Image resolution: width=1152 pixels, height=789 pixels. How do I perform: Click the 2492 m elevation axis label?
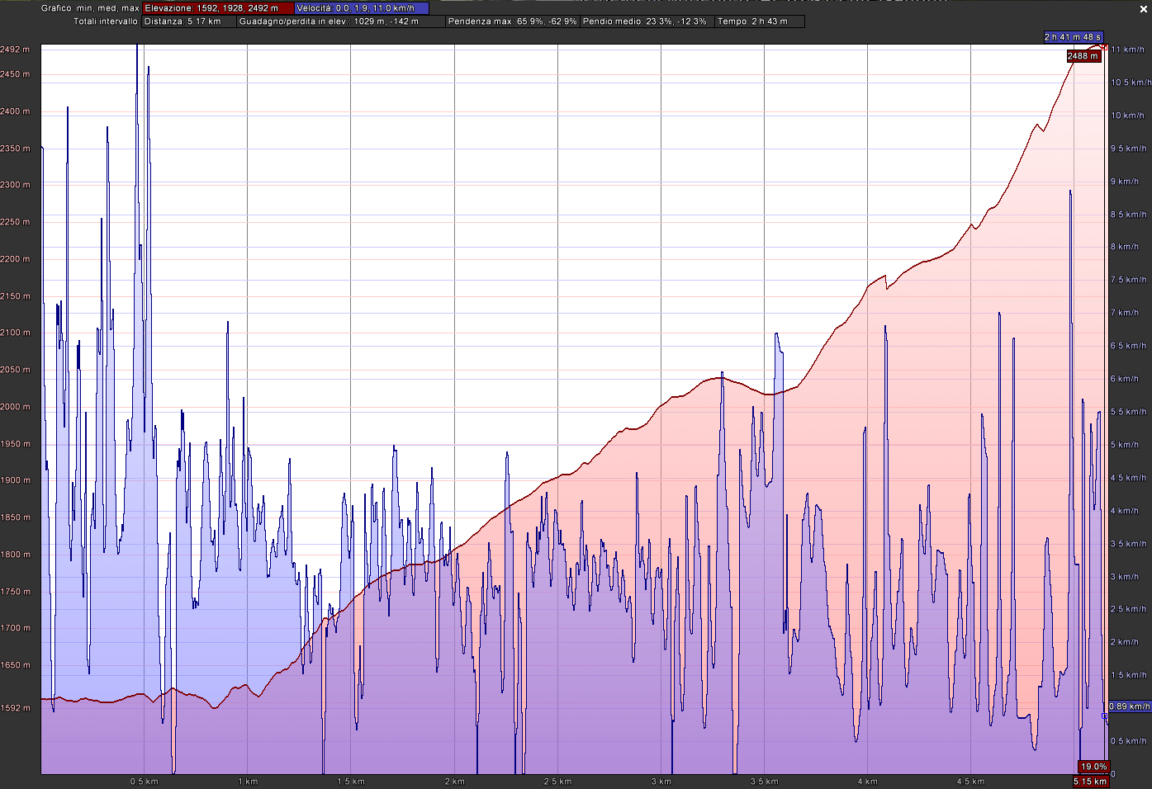pyautogui.click(x=15, y=50)
